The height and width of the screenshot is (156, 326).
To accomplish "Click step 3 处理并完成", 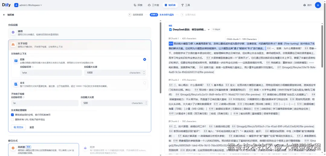I will click(x=188, y=15).
